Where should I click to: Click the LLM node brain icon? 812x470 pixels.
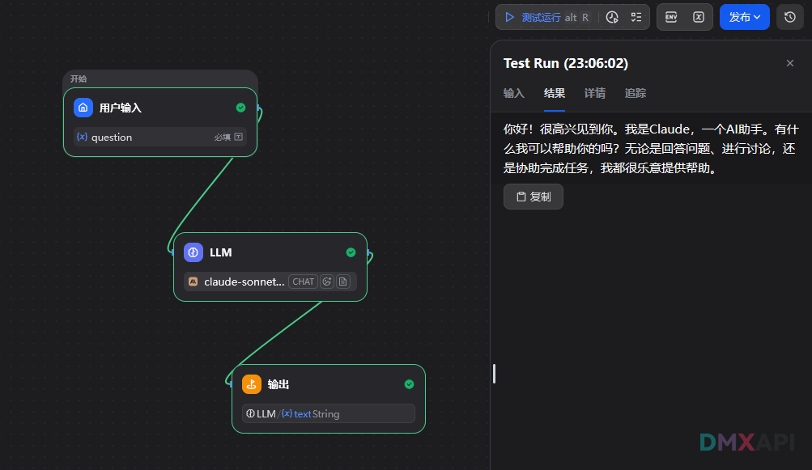pos(193,252)
